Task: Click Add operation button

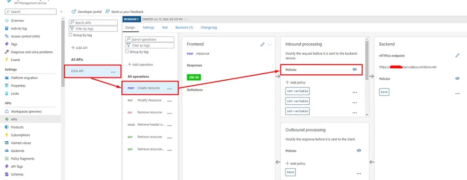Action: coord(140,65)
